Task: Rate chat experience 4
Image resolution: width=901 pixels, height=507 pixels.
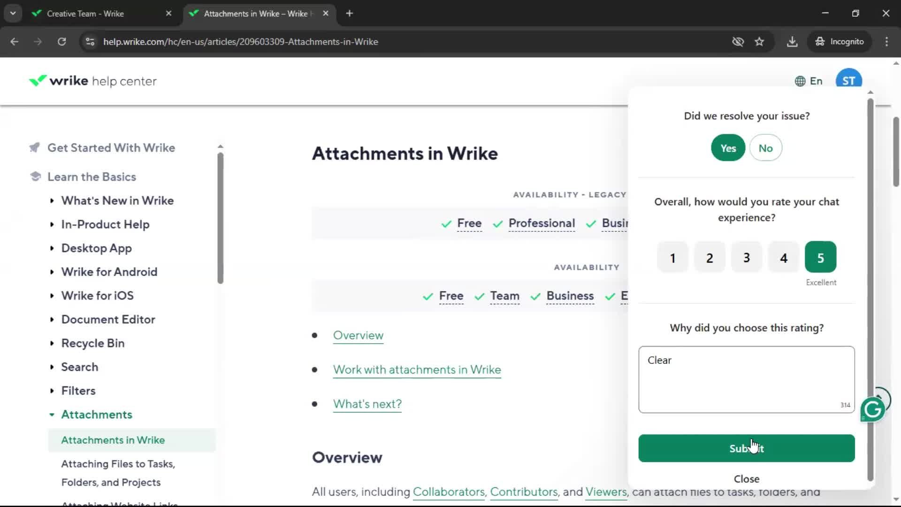Action: (784, 258)
